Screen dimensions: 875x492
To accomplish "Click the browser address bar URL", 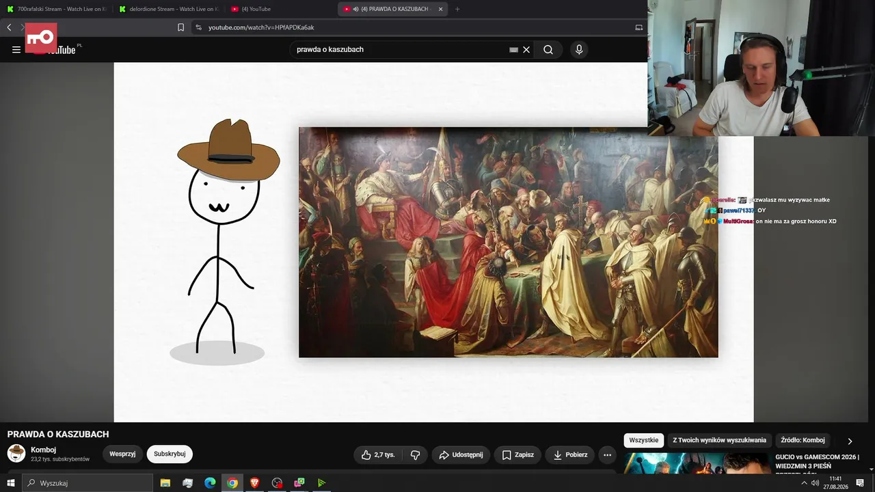I will tap(261, 27).
